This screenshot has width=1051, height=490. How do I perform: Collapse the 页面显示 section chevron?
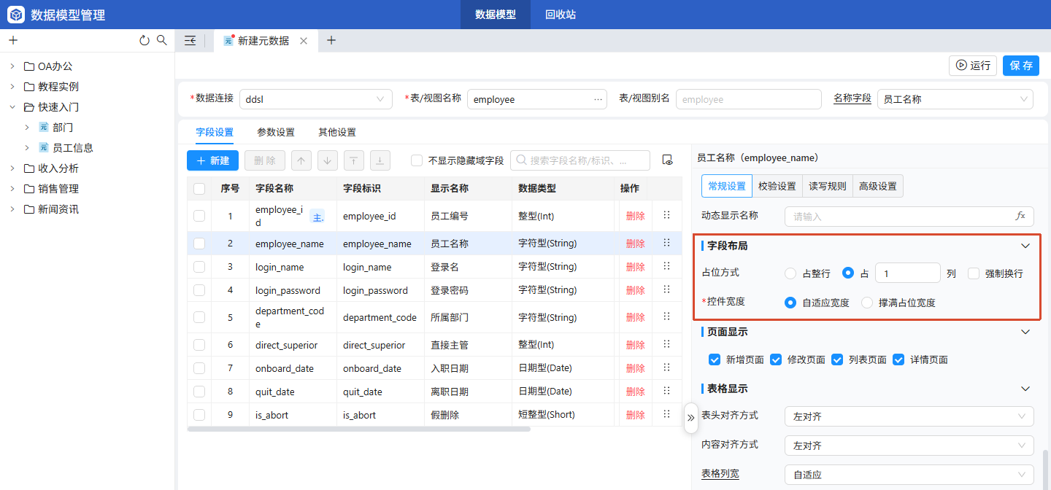pyautogui.click(x=1025, y=332)
